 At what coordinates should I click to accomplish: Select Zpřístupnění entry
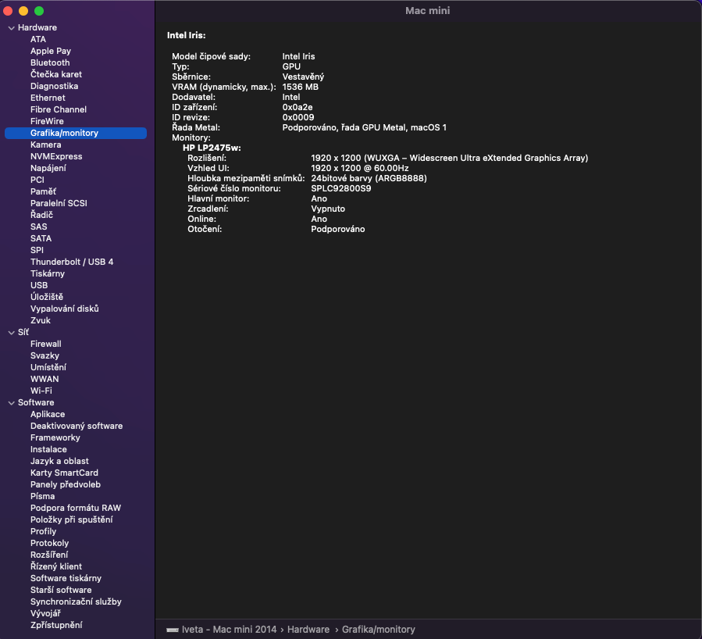[x=56, y=625]
